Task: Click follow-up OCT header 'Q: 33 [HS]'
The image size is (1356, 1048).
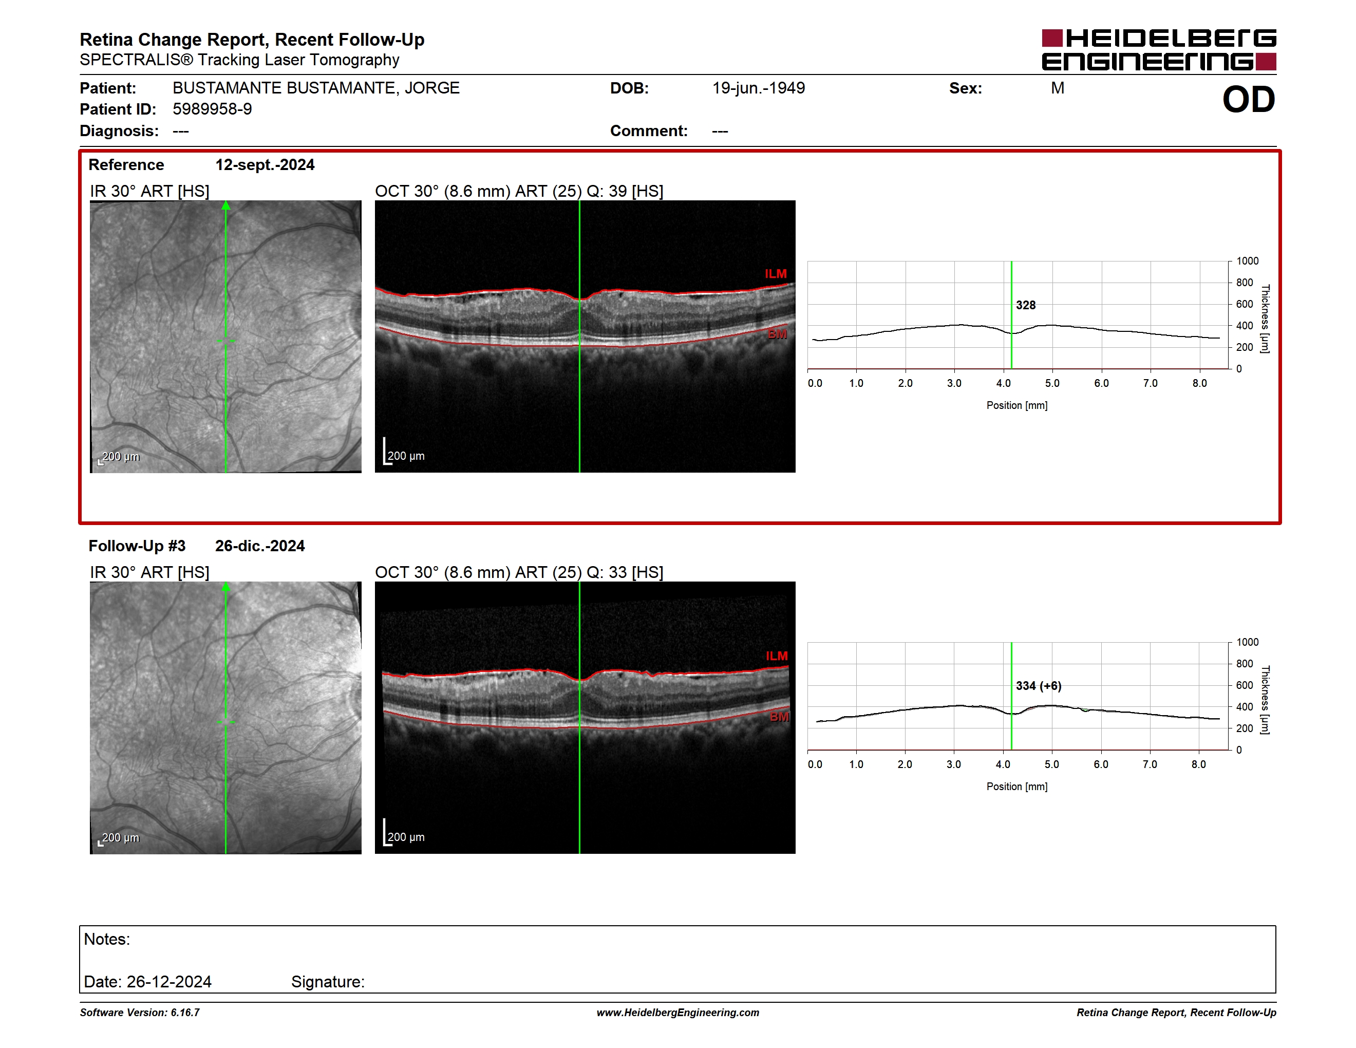Action: (x=625, y=572)
